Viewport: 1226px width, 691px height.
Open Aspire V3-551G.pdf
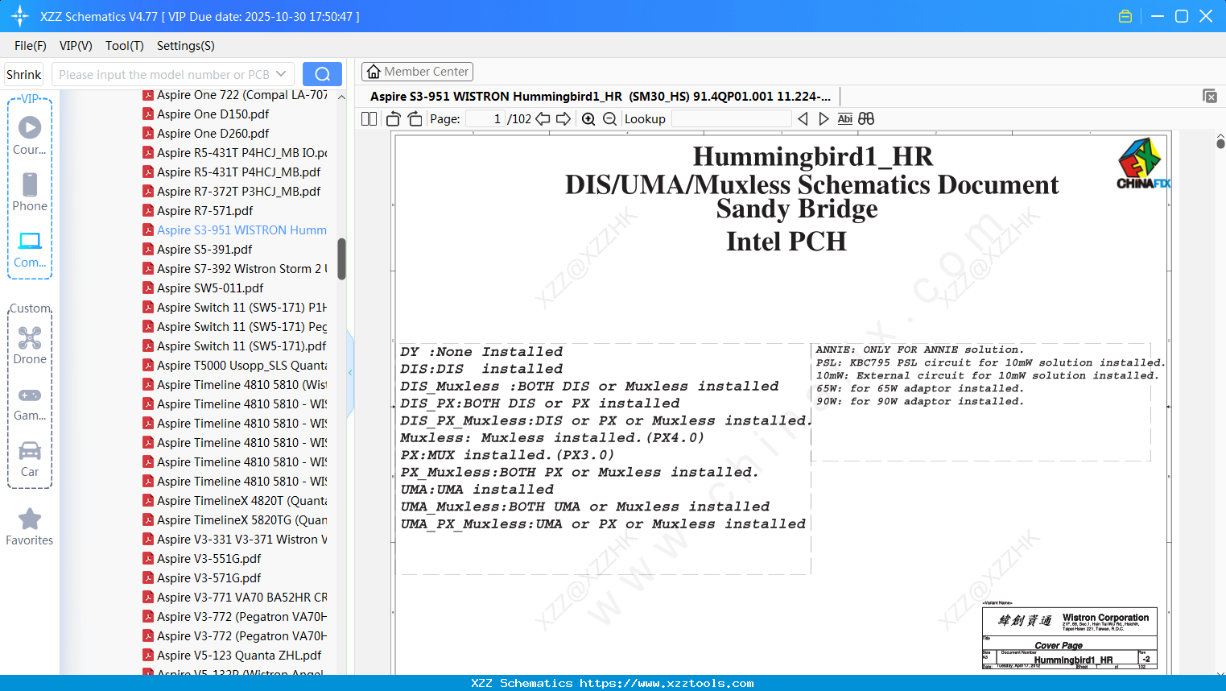click(x=209, y=559)
